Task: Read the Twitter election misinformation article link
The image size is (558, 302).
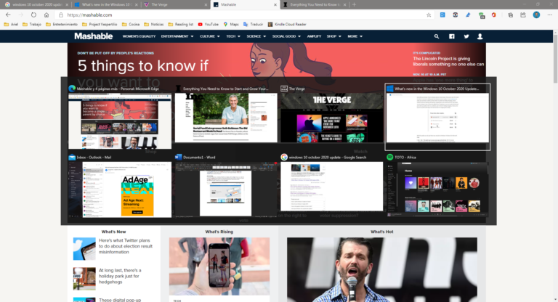Action: [125, 246]
